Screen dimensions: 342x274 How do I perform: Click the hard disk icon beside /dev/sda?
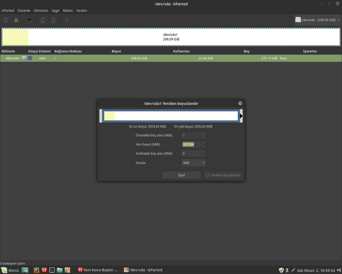click(x=298, y=20)
